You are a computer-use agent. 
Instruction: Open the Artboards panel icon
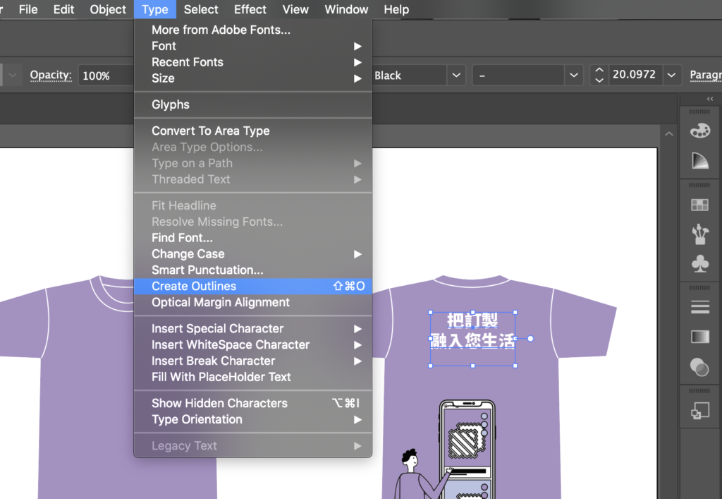699,410
